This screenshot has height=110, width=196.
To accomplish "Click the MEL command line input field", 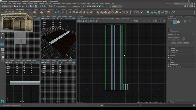I will 122,105.
